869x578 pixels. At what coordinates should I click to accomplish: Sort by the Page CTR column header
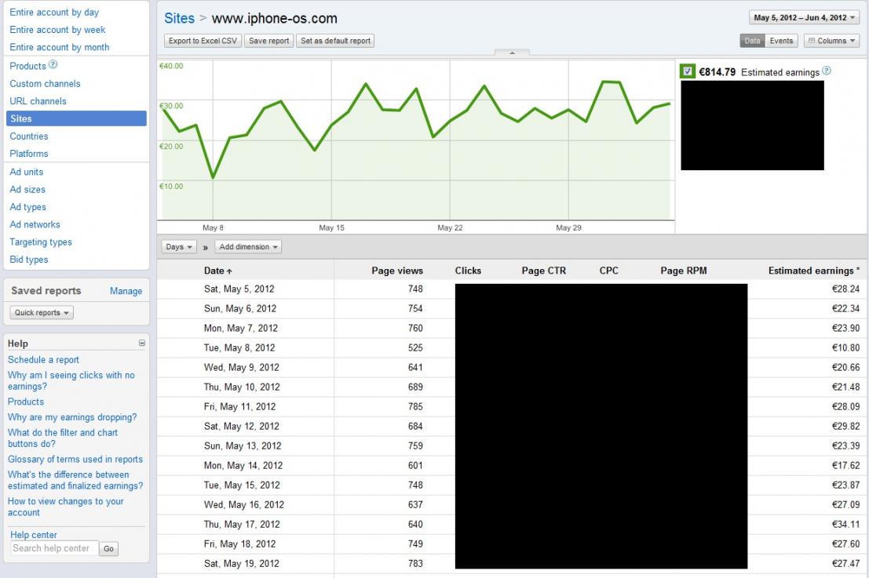(x=544, y=271)
